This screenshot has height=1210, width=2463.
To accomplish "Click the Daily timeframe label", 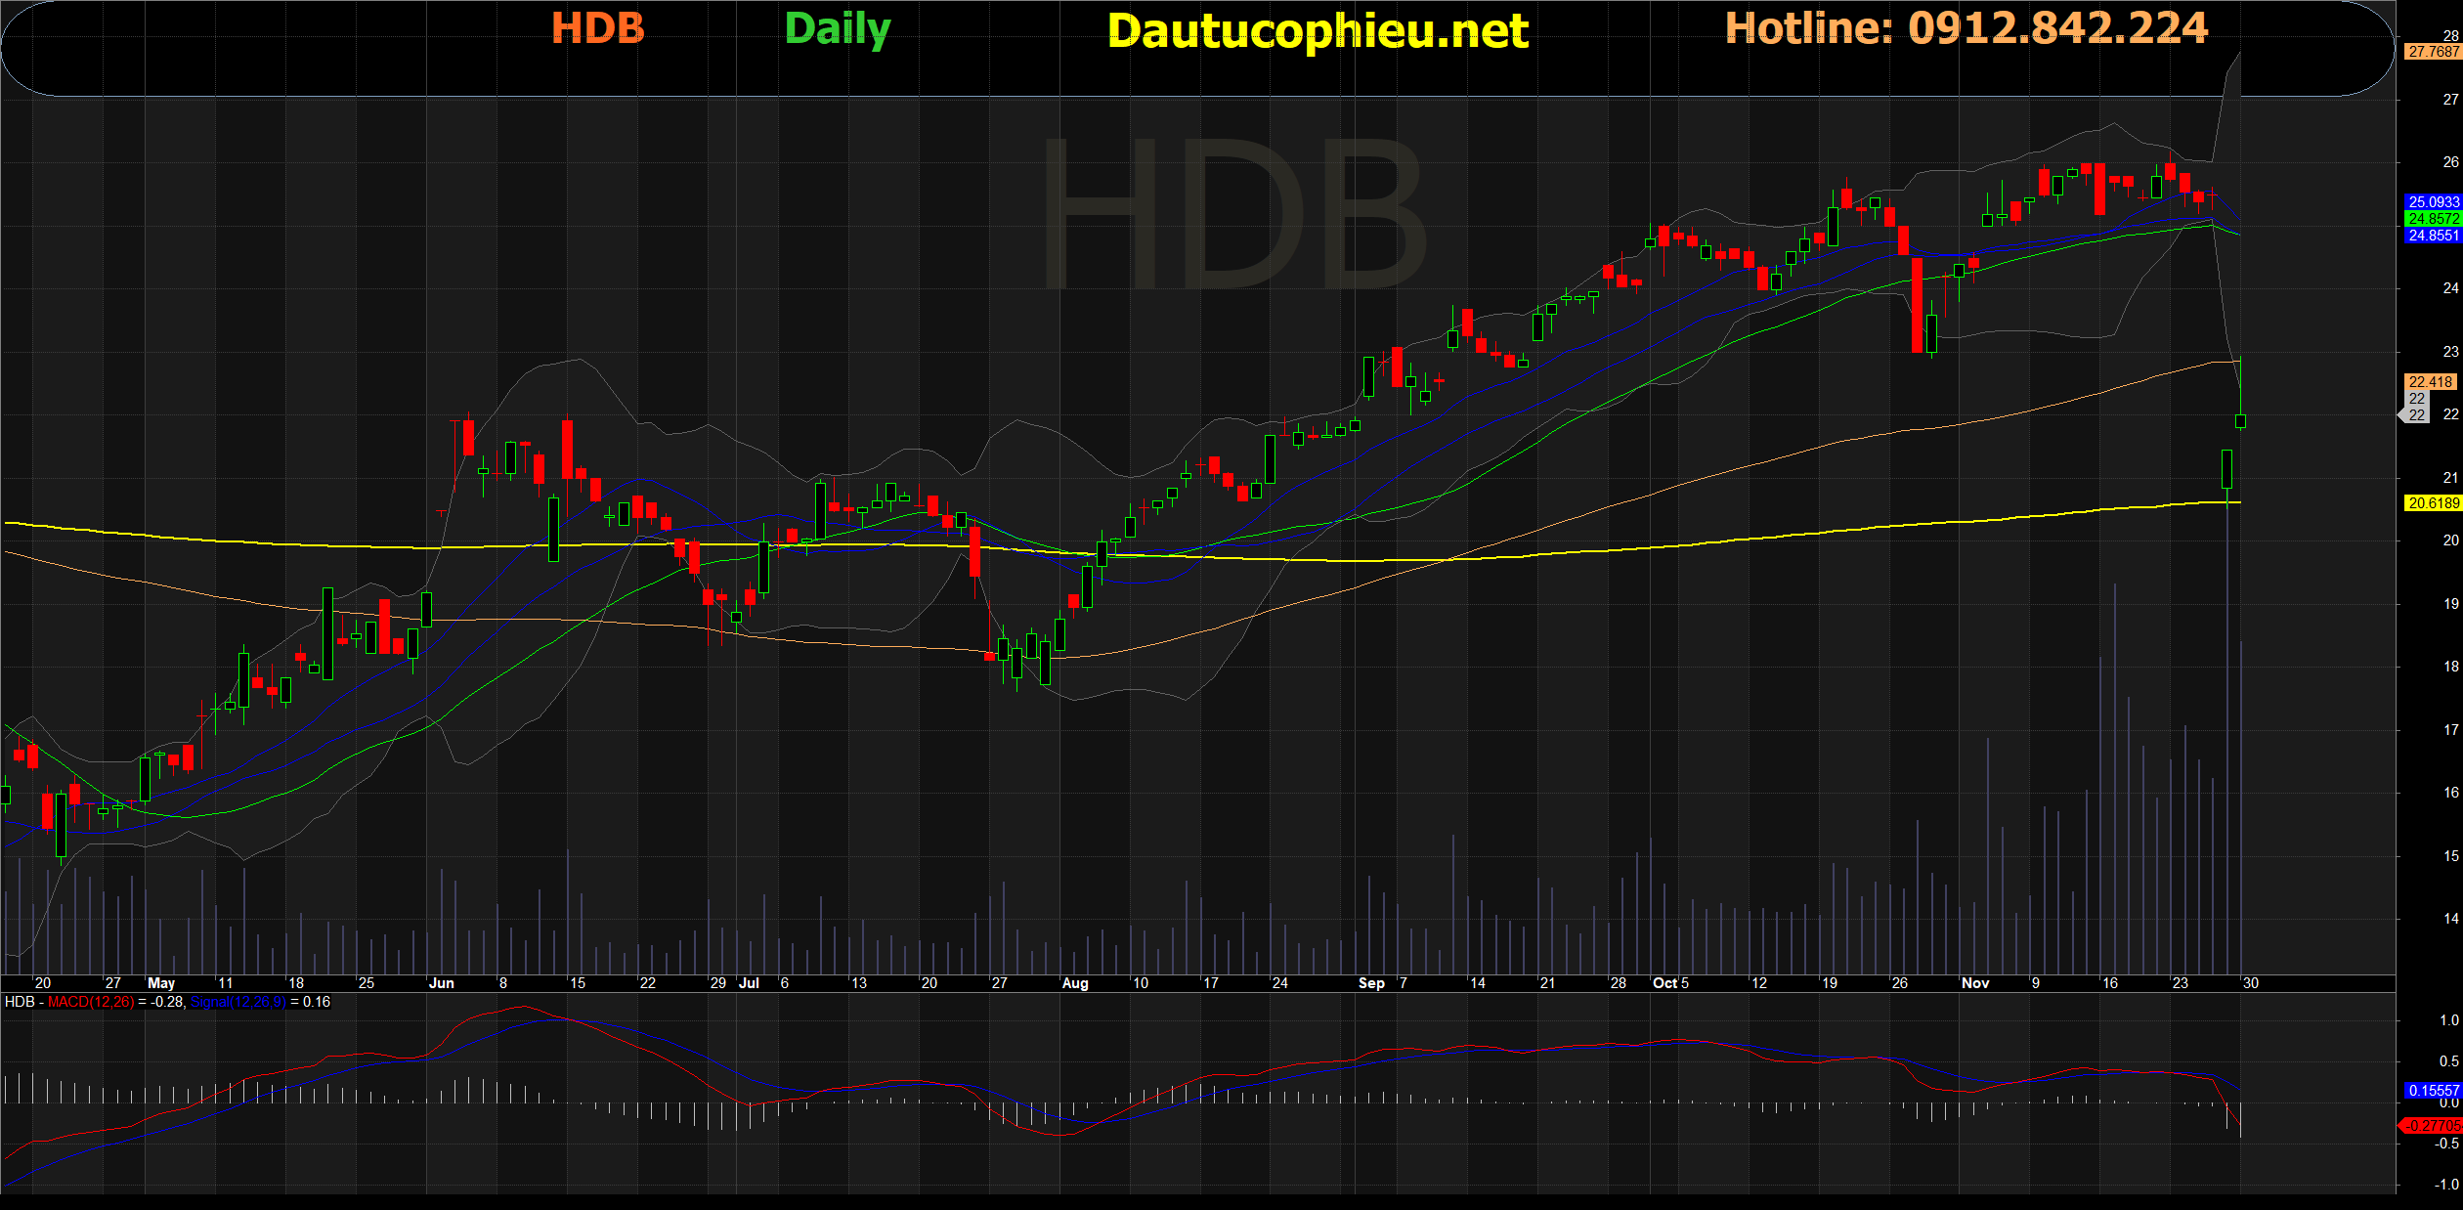I will tap(838, 29).
